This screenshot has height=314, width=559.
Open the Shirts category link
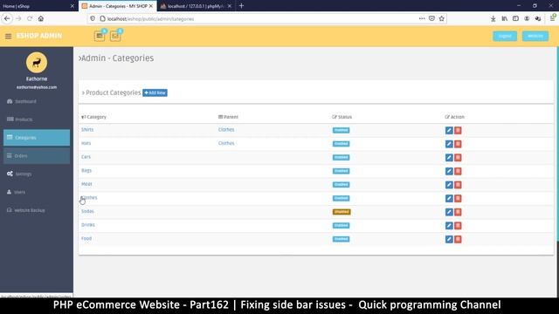[87, 130]
